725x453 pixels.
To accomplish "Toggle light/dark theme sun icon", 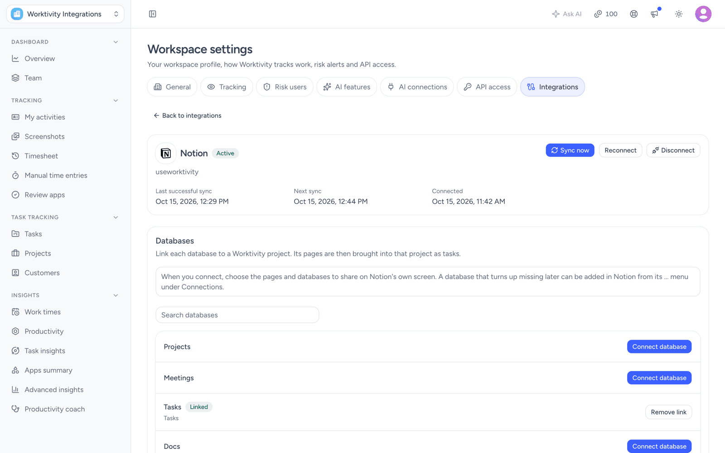I will [x=679, y=14].
